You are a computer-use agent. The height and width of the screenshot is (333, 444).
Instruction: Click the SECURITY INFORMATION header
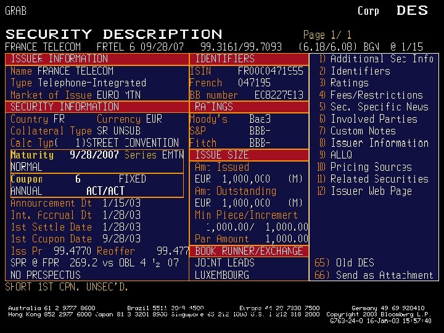(65, 107)
